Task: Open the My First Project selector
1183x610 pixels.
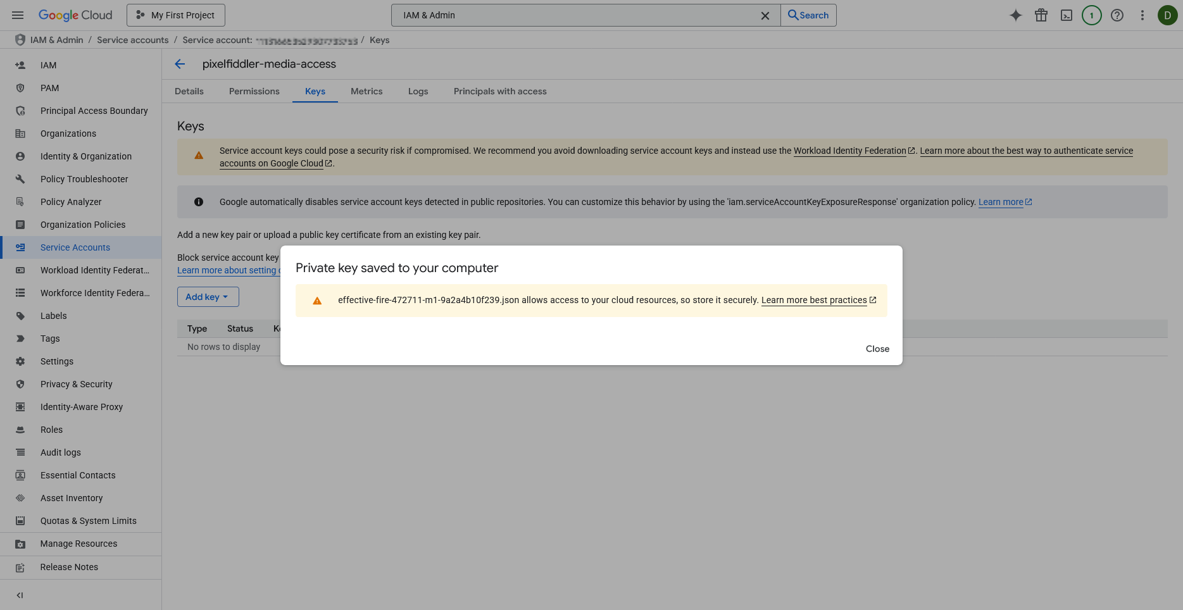Action: pos(176,15)
